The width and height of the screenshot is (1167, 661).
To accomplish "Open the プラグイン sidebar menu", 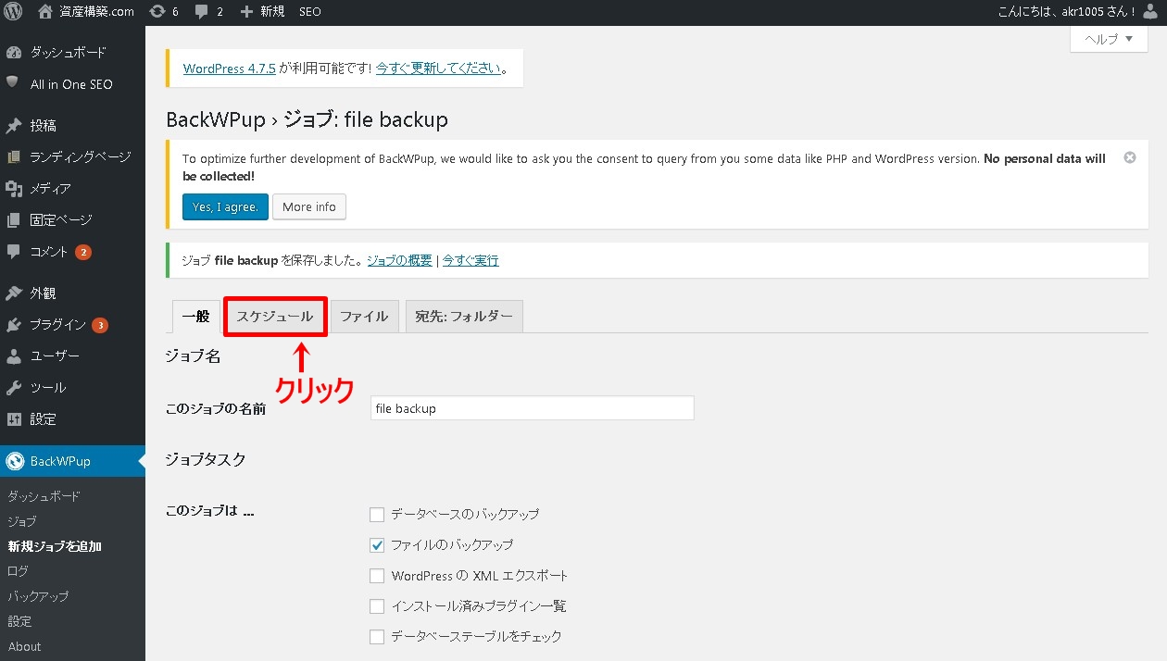I will click(72, 325).
